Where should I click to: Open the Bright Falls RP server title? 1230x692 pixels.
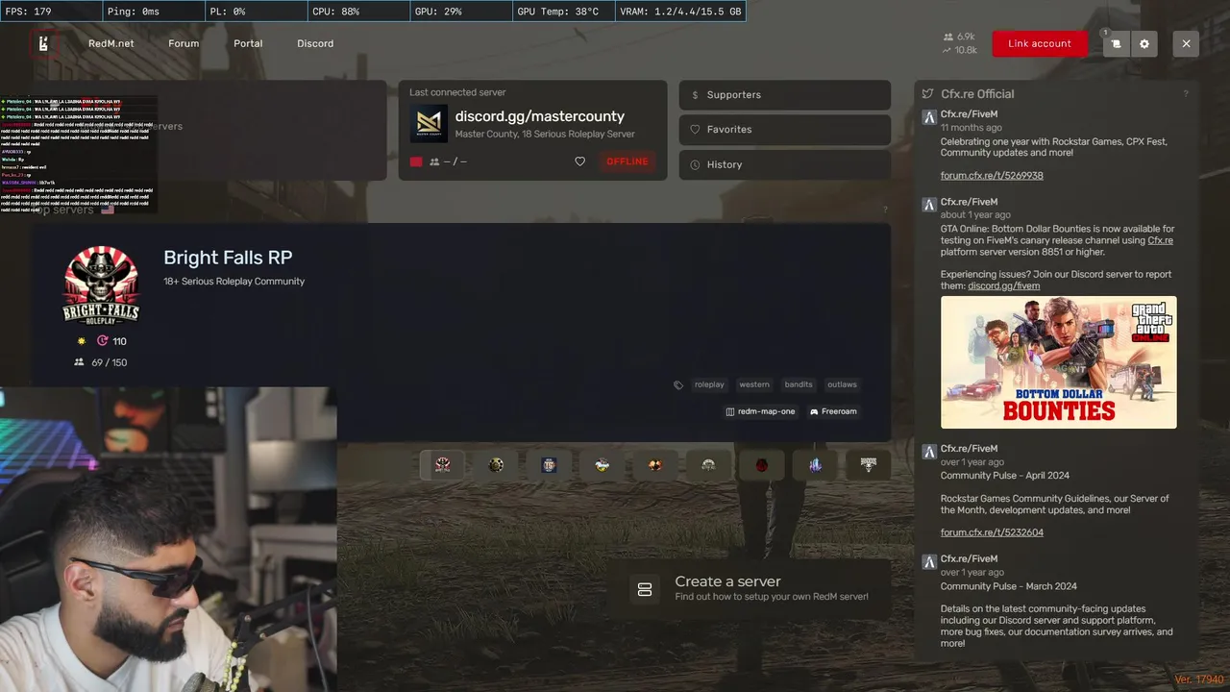(x=228, y=258)
